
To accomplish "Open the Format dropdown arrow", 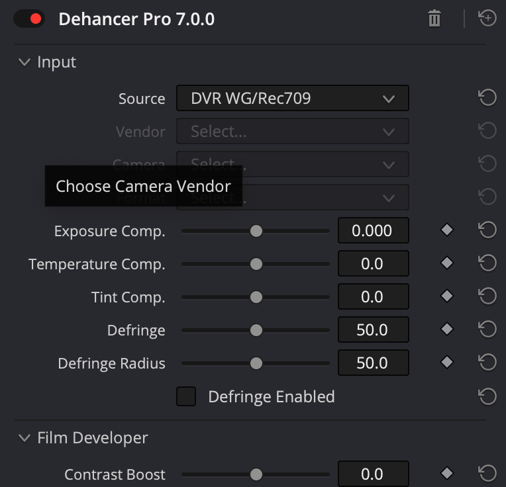I will (389, 198).
